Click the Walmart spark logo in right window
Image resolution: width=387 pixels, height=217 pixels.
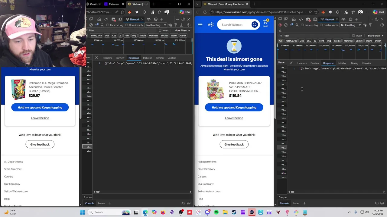click(211, 25)
